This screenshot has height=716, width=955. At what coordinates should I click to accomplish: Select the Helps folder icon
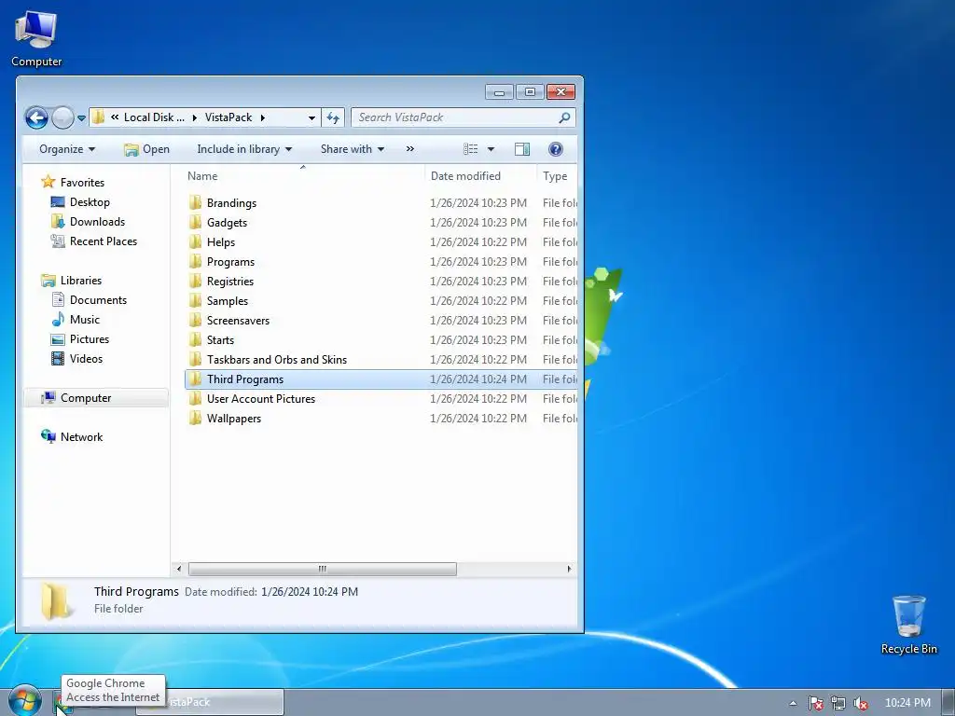[195, 241]
